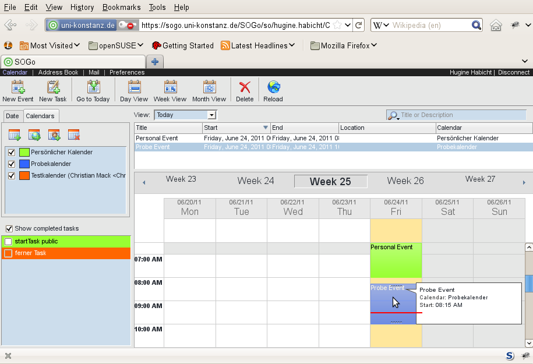The image size is (533, 364).
Task: Click the X icon in bottom status bar
Action: coord(8,356)
